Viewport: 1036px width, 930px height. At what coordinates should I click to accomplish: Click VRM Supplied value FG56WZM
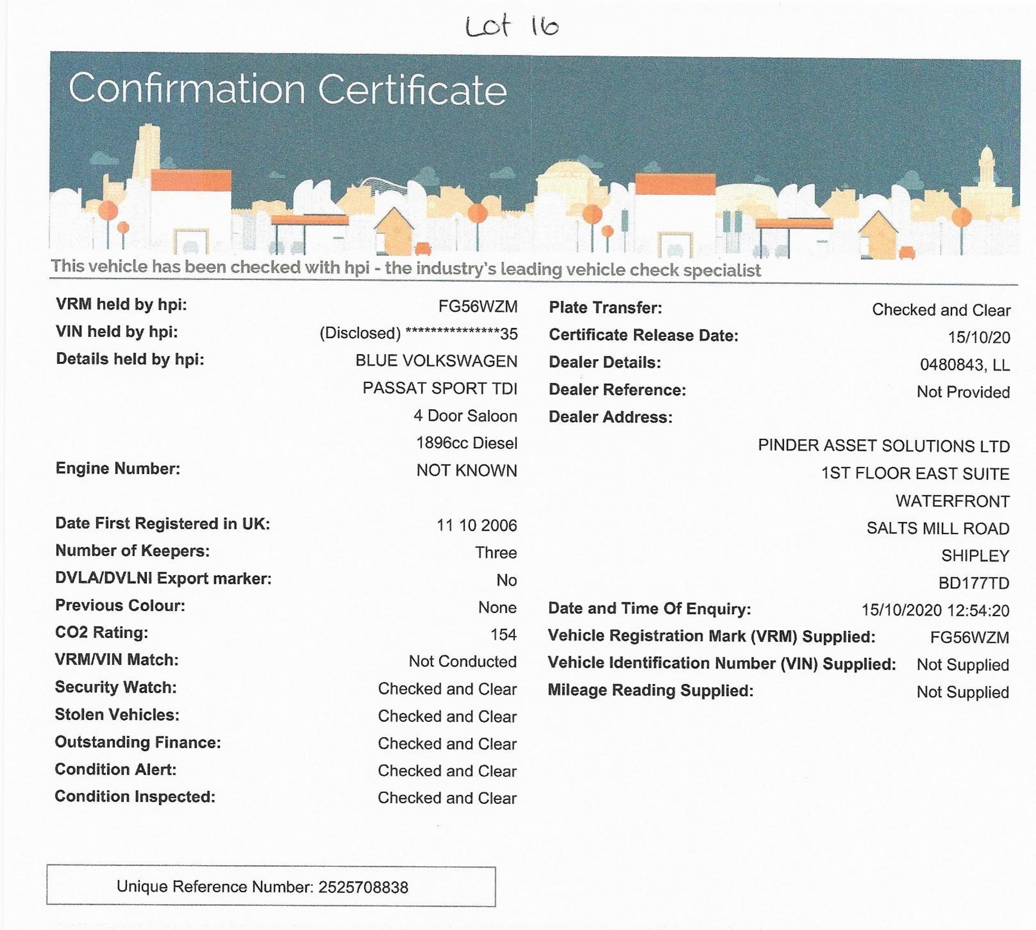click(970, 638)
